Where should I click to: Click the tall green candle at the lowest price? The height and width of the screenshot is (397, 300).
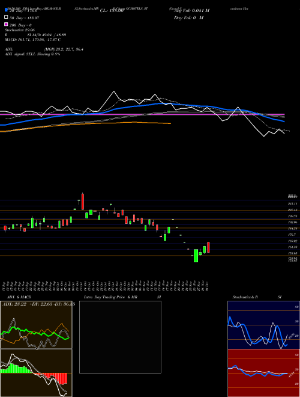(196, 256)
